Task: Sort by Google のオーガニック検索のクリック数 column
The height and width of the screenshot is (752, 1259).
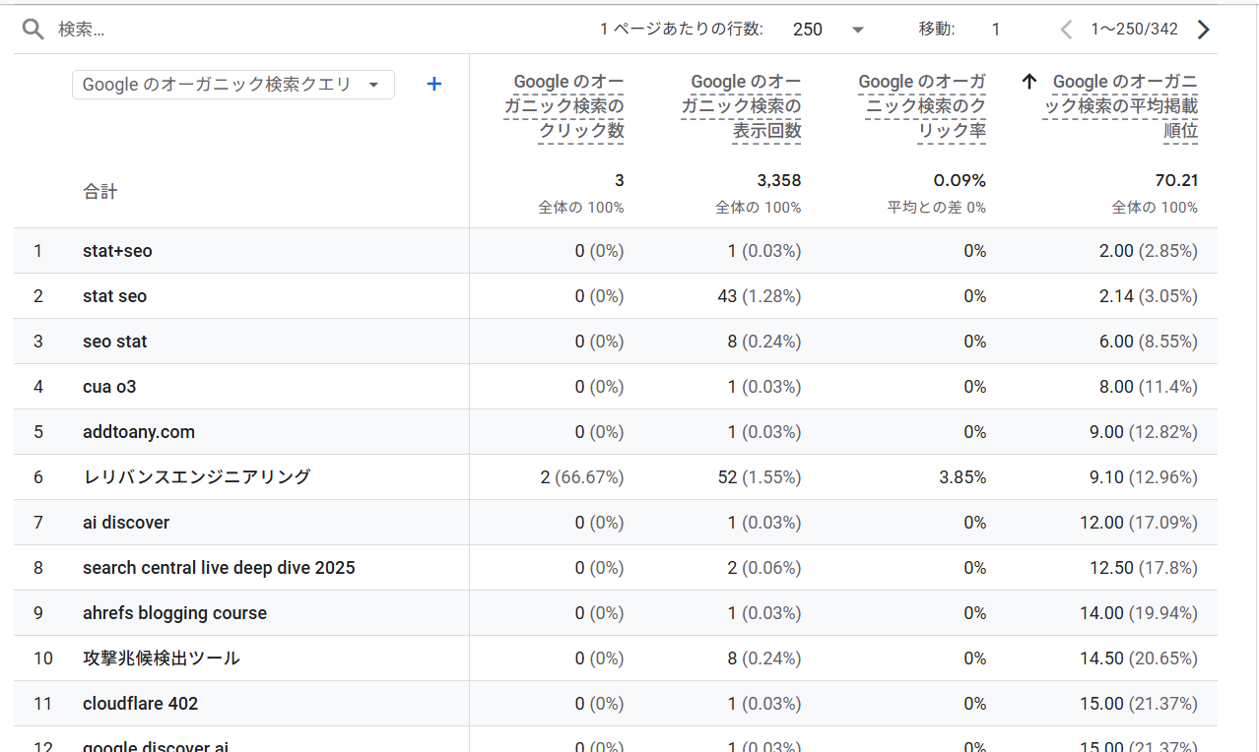Action: pyautogui.click(x=567, y=104)
